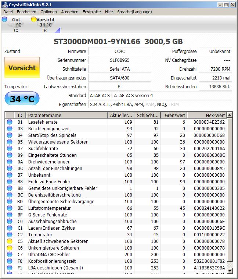Screen dimensions: 238x279
Task: Click the yellow Vorsicht health status button
Action: point(22,67)
